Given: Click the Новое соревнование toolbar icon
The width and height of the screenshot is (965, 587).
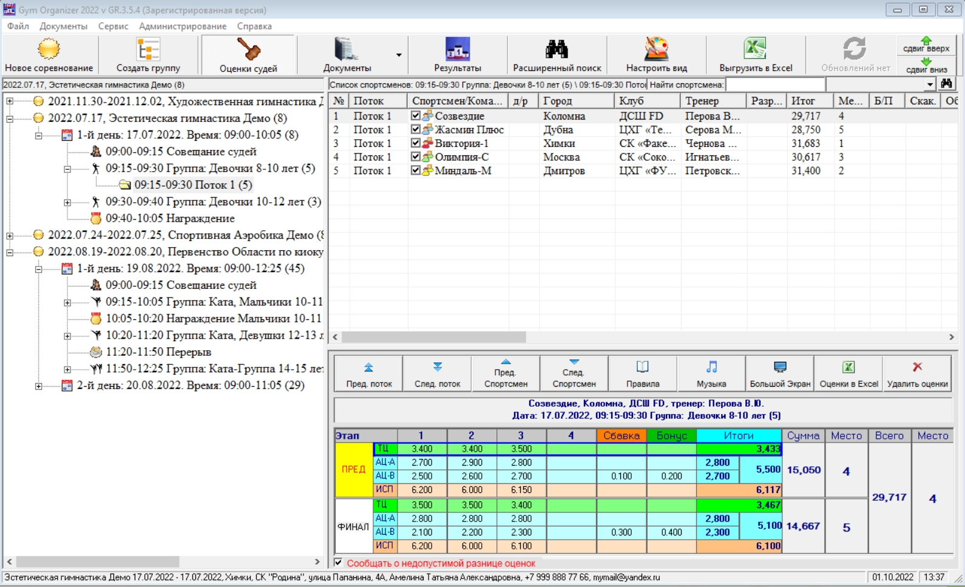Looking at the screenshot, I should point(49,55).
